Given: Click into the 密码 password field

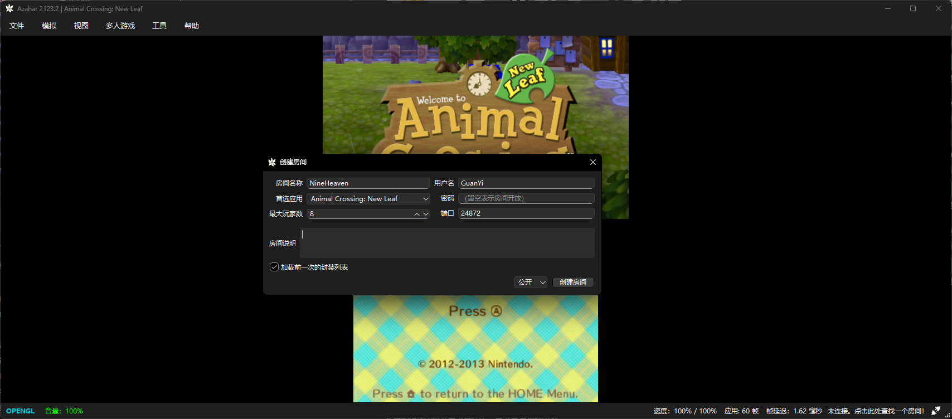Looking at the screenshot, I should point(527,198).
